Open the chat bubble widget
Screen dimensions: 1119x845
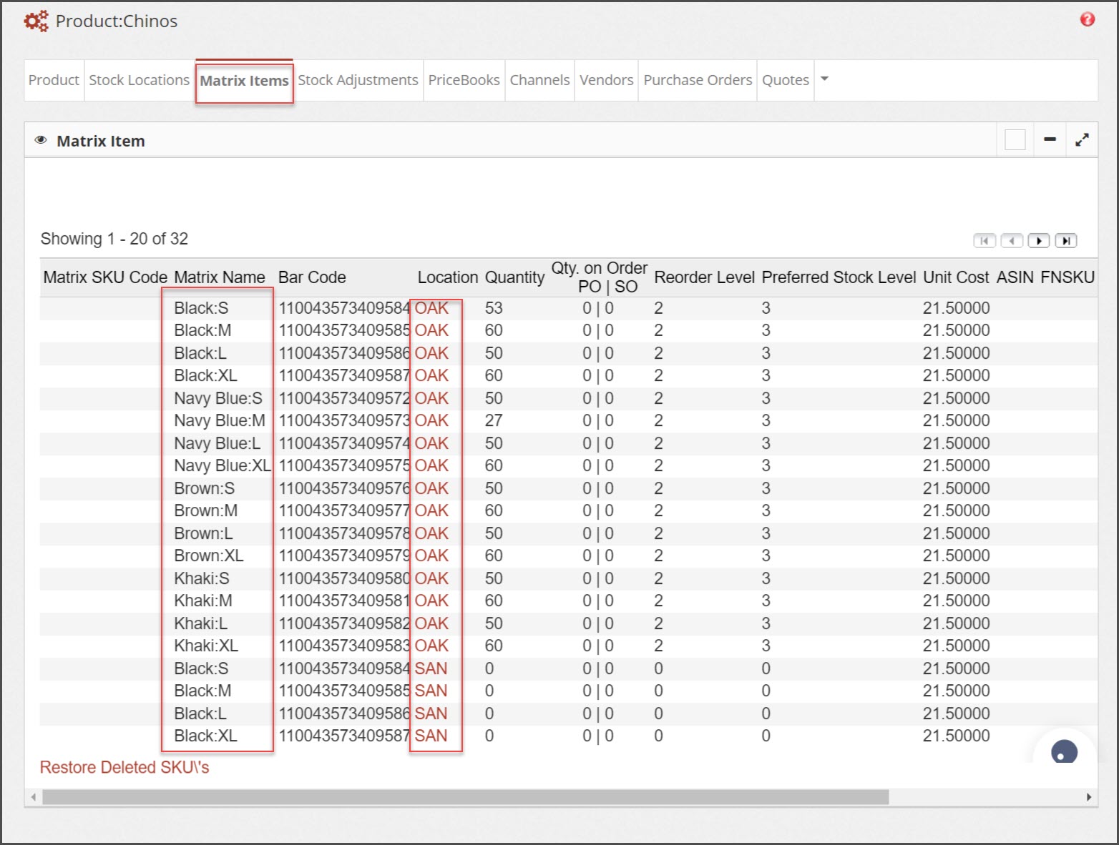1064,752
